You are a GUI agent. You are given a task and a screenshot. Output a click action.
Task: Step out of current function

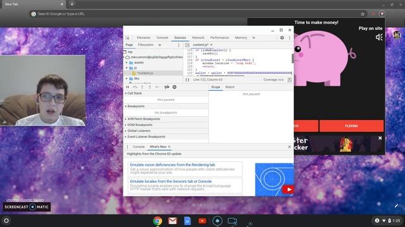[149, 87]
